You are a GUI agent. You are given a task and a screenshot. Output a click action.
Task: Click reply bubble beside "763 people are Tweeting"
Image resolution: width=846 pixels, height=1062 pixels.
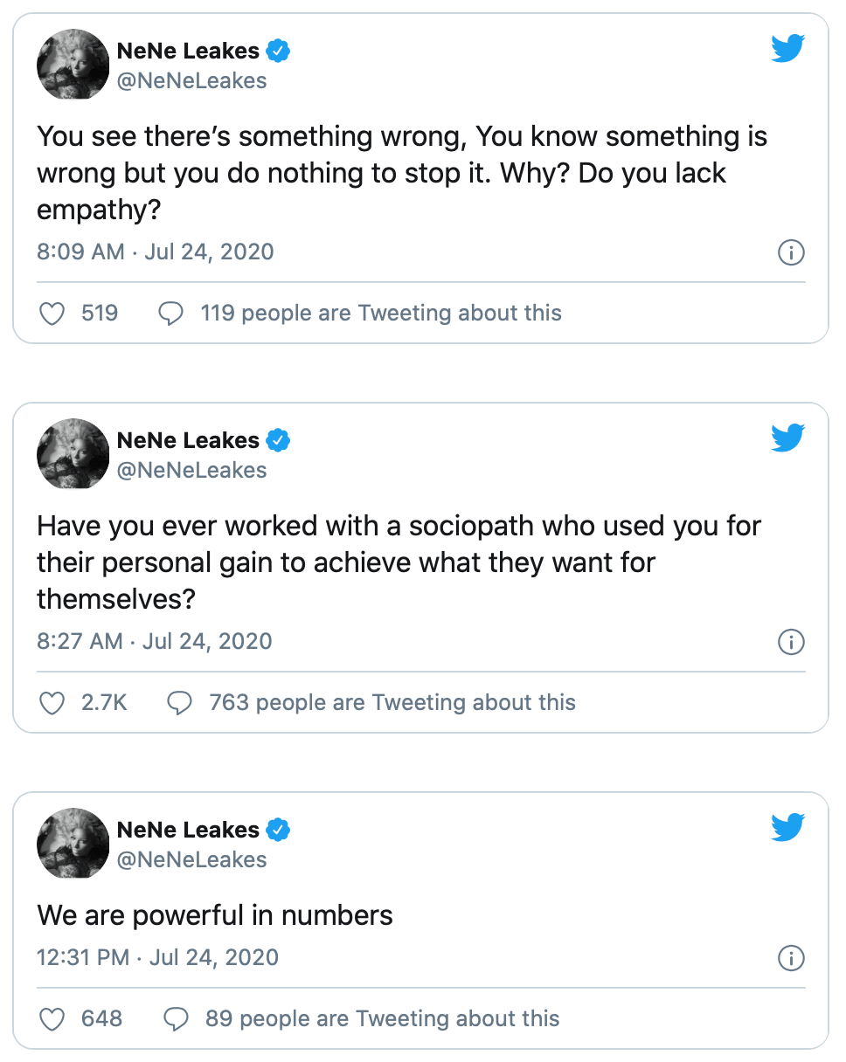pyautogui.click(x=179, y=703)
